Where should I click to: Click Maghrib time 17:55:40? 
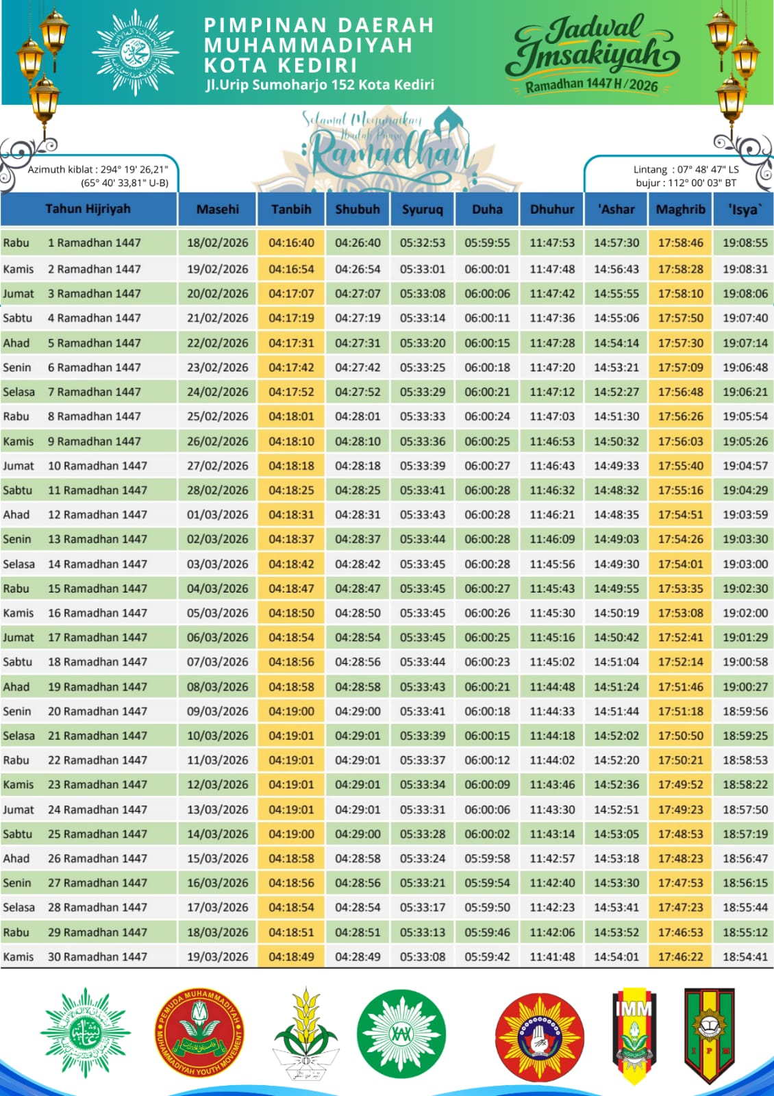click(x=681, y=466)
